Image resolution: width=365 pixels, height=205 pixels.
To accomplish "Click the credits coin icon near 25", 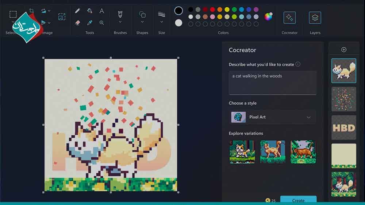I will [x=268, y=200].
